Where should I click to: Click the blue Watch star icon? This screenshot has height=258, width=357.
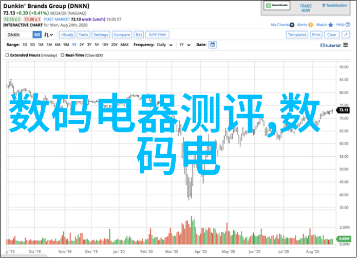tap(331, 25)
